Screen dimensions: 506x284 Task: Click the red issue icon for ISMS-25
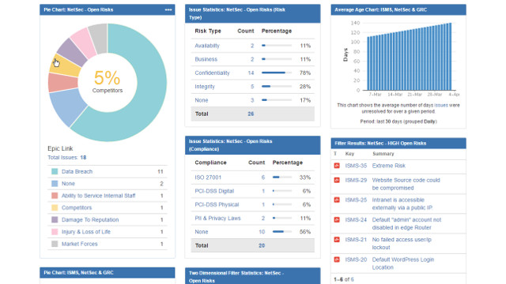[337, 200]
